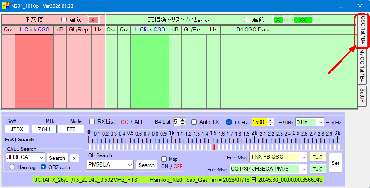Uncheck the TX Hz checkbox

tap(229, 122)
